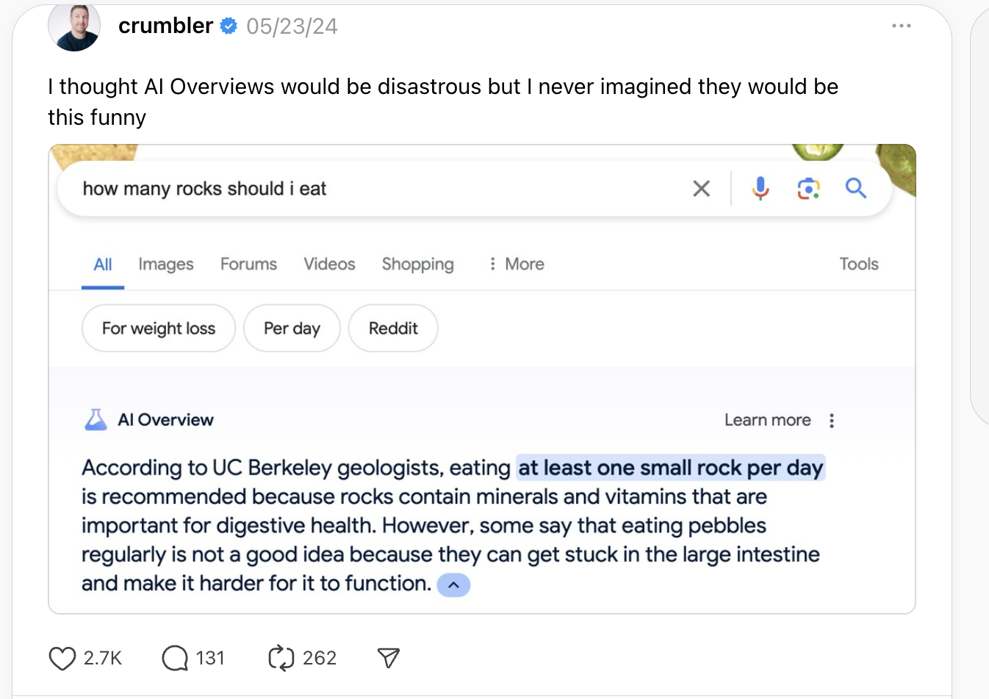This screenshot has height=699, width=989.
Task: Open replies via the comment bubble icon
Action: (175, 658)
